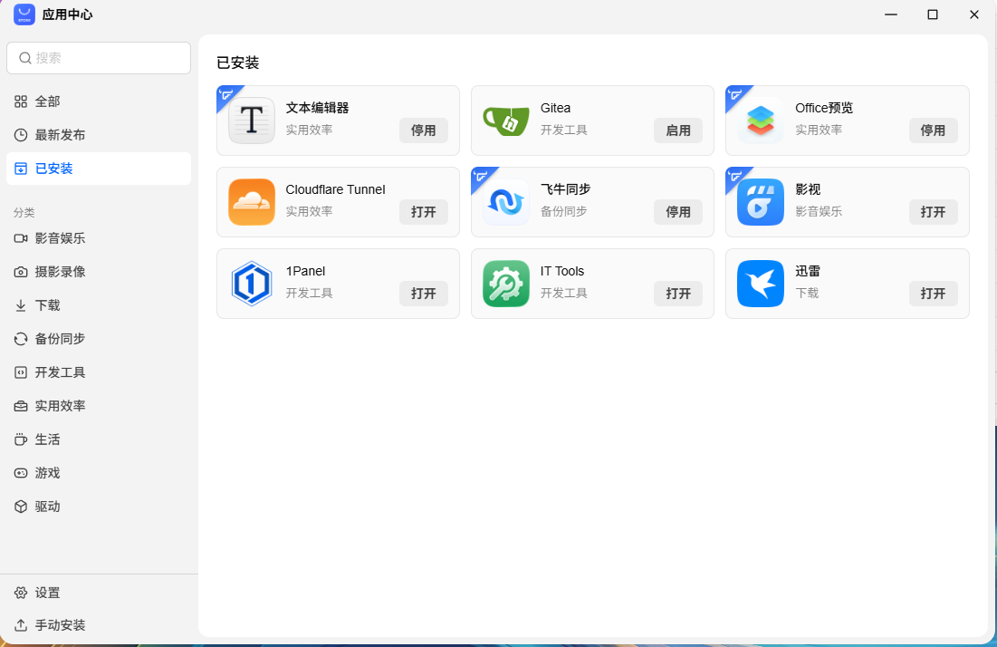Open Cloudflare Tunnel with 打开 button
Image resolution: width=997 pixels, height=647 pixels.
tap(424, 212)
